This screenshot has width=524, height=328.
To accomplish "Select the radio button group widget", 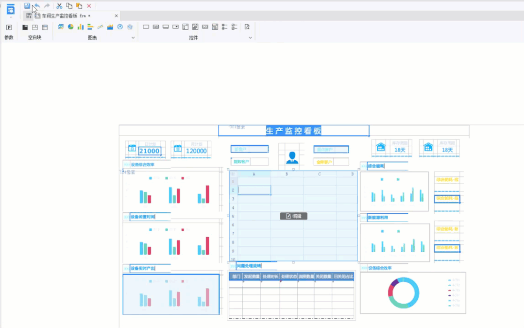I will (x=224, y=27).
